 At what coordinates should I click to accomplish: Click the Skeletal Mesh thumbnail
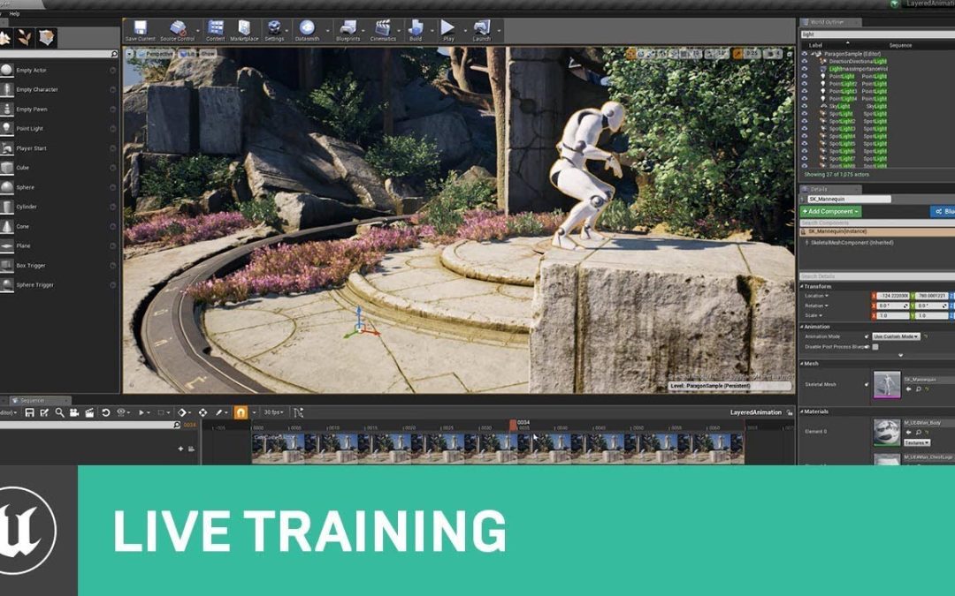[887, 385]
